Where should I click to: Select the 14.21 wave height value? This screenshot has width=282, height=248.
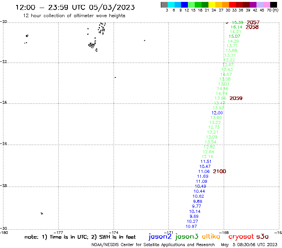pyautogui.click(x=236, y=32)
